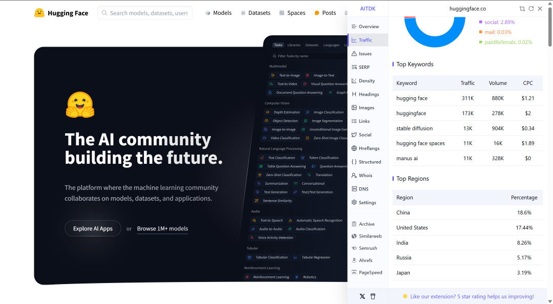Click the blue traffic donut chart
This screenshot has width=553, height=304.
435,41
